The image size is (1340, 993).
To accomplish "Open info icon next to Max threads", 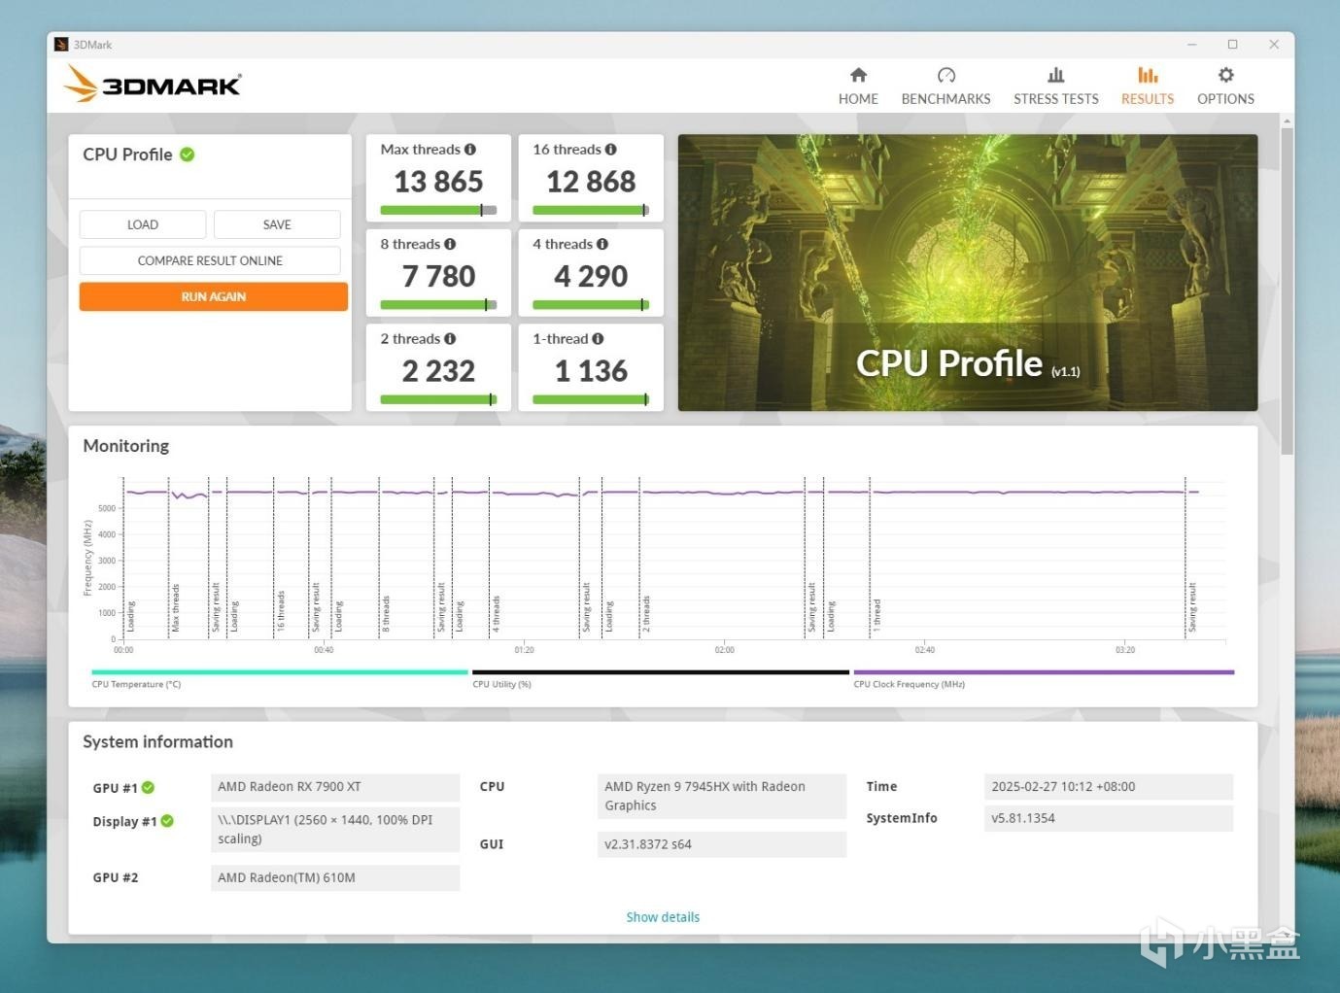I will (470, 150).
